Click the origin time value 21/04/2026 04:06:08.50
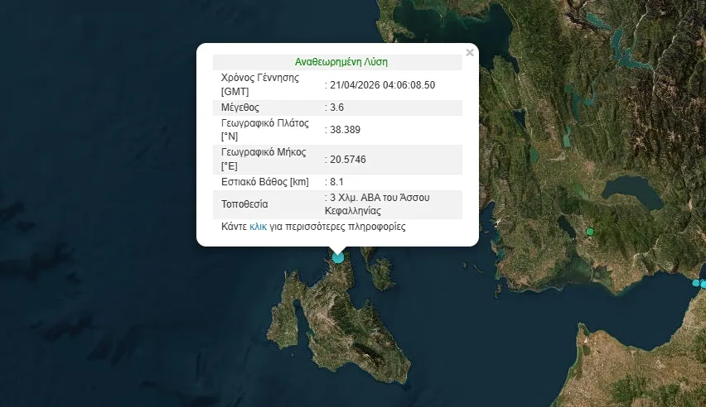This screenshot has height=407, width=706. (x=382, y=84)
